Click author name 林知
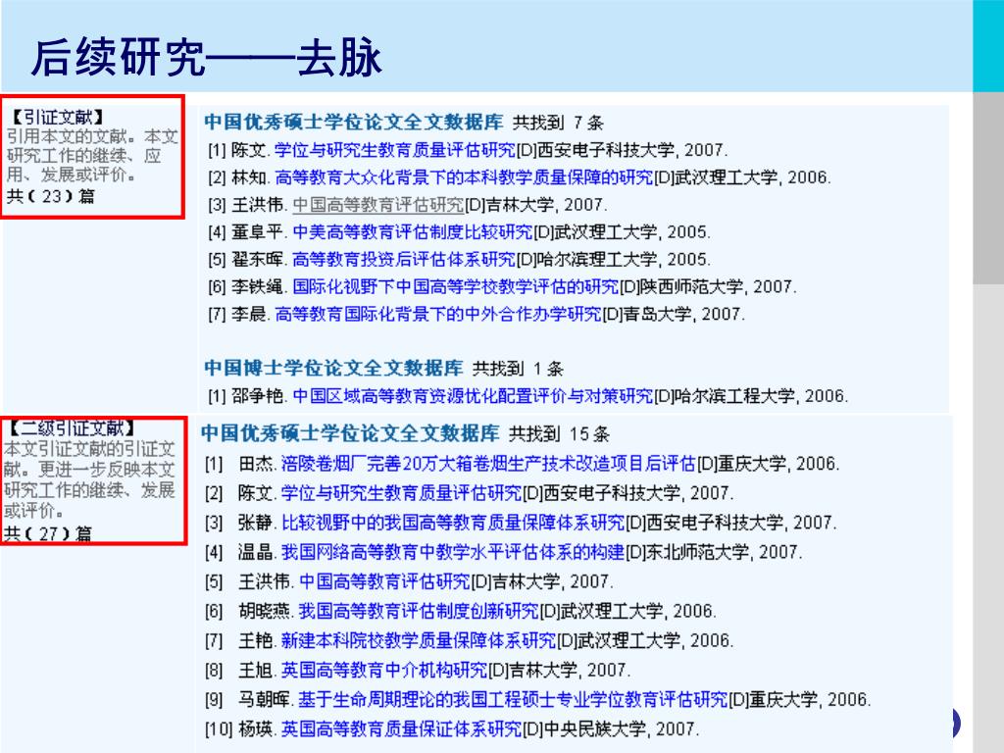The width and height of the screenshot is (1004, 753). coord(248,177)
